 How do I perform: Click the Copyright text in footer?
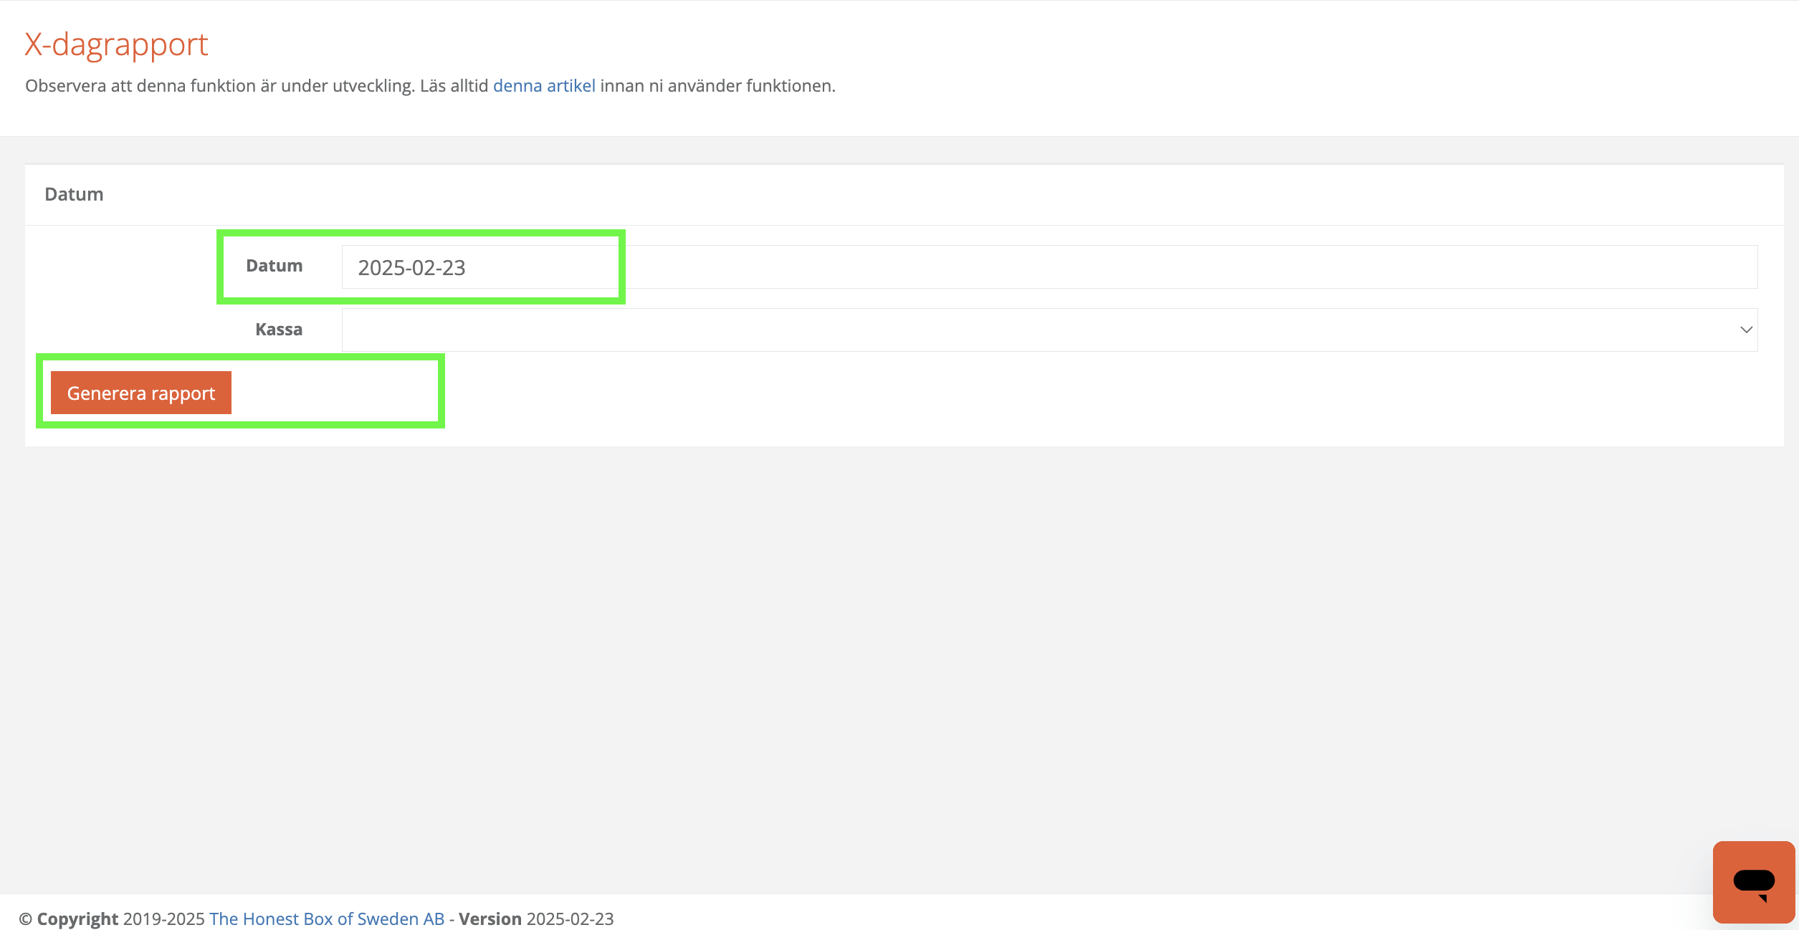coord(77,919)
